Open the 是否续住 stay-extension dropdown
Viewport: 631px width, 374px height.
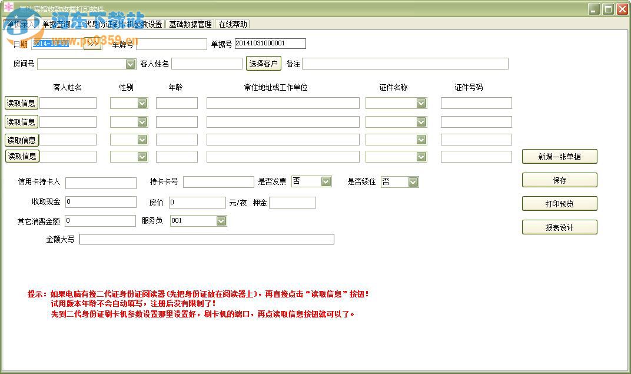413,181
